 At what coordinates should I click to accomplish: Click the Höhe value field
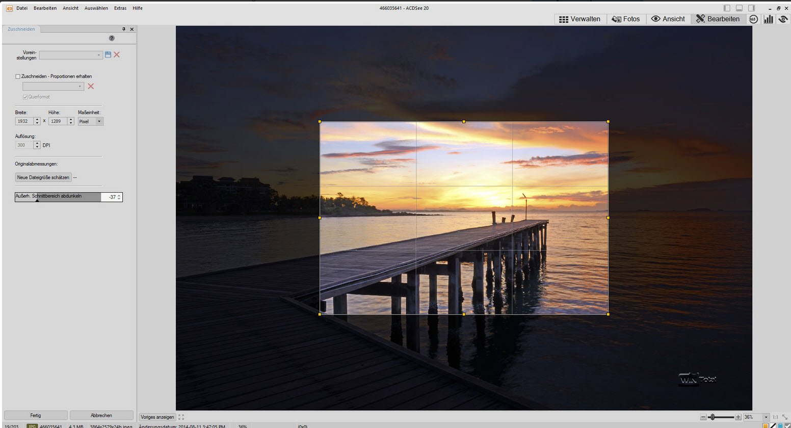[x=58, y=121]
